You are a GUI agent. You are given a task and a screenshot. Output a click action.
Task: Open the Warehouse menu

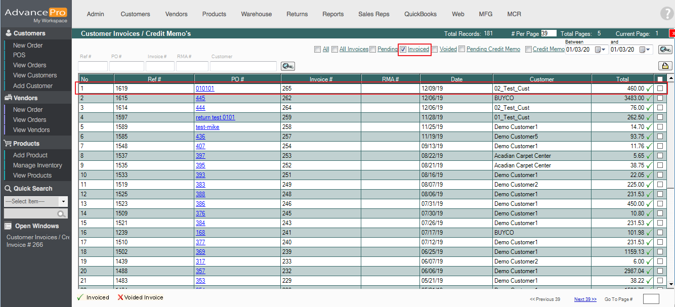pyautogui.click(x=256, y=14)
